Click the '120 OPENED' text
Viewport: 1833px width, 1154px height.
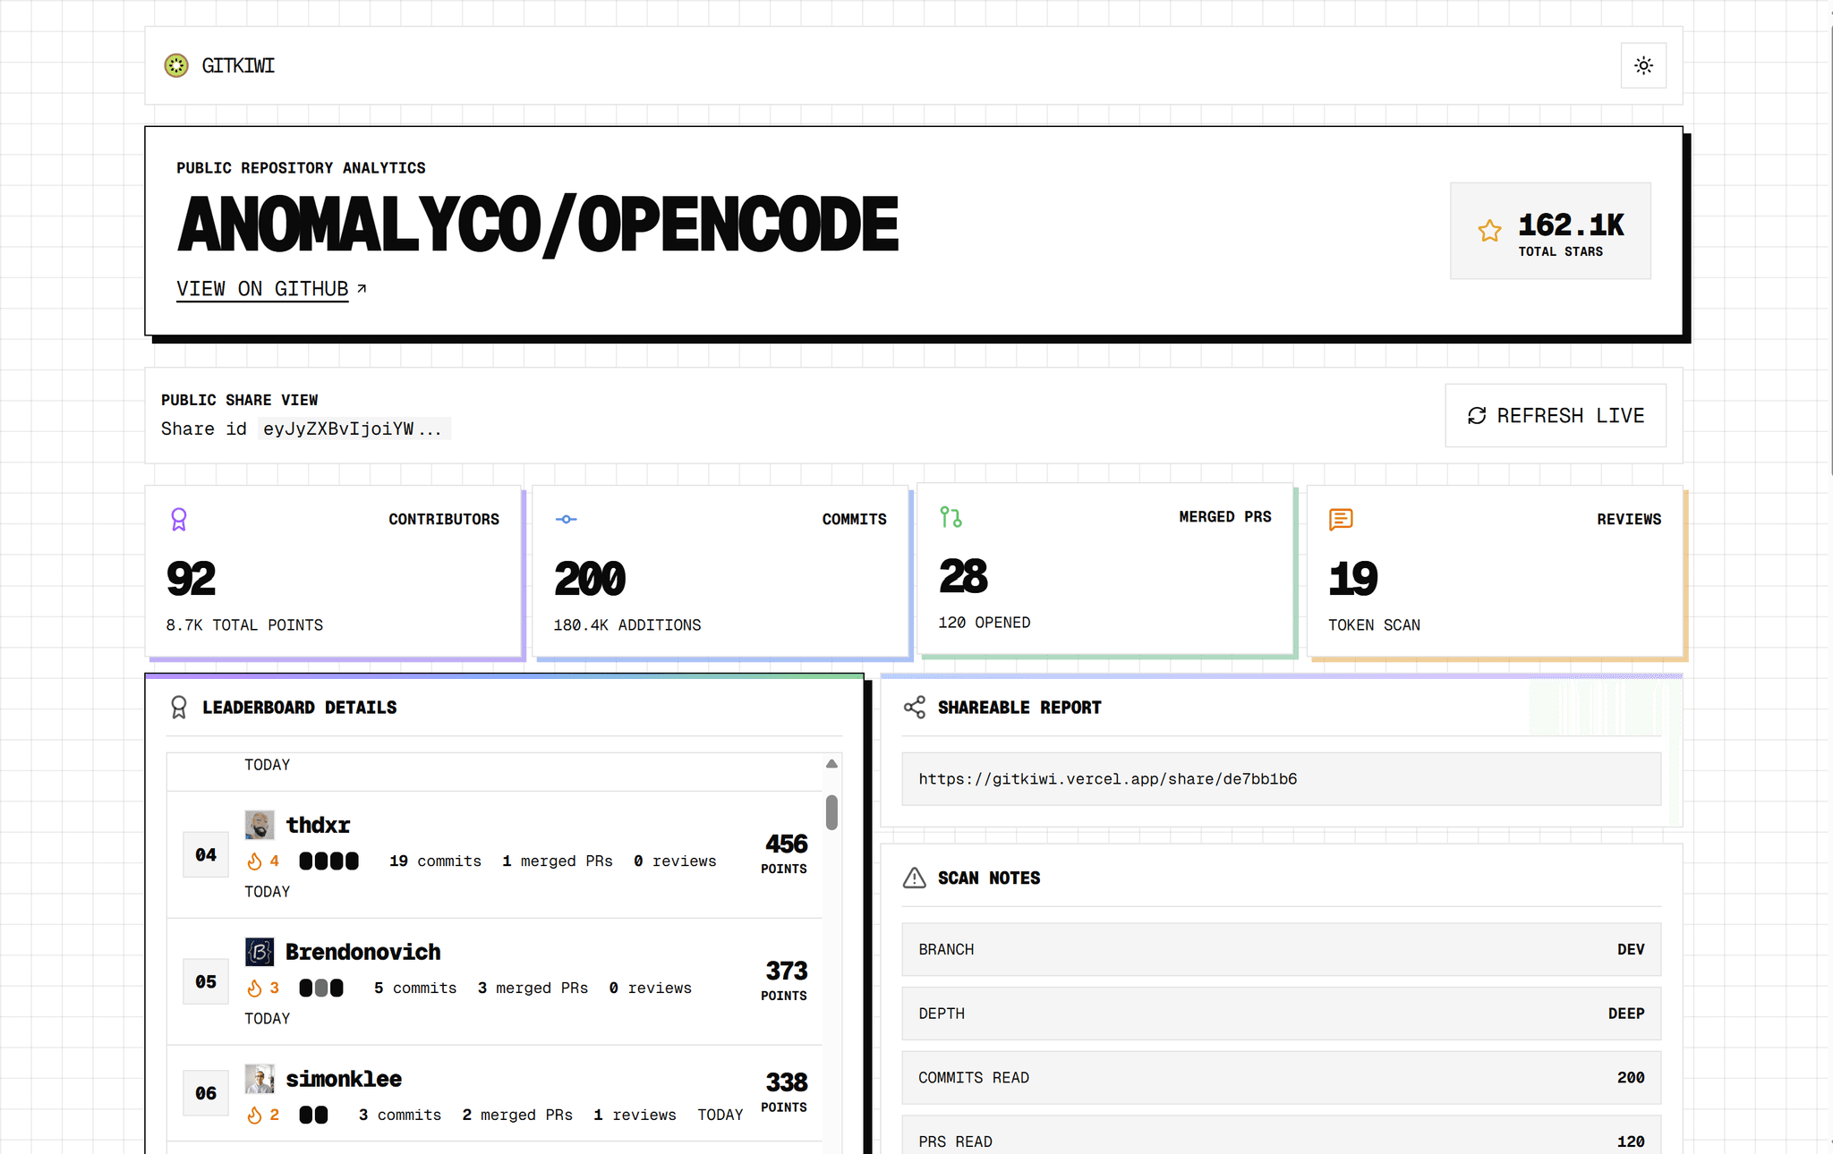[984, 623]
